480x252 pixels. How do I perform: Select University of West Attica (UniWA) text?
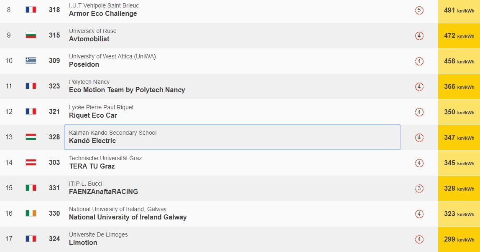pyautogui.click(x=112, y=56)
